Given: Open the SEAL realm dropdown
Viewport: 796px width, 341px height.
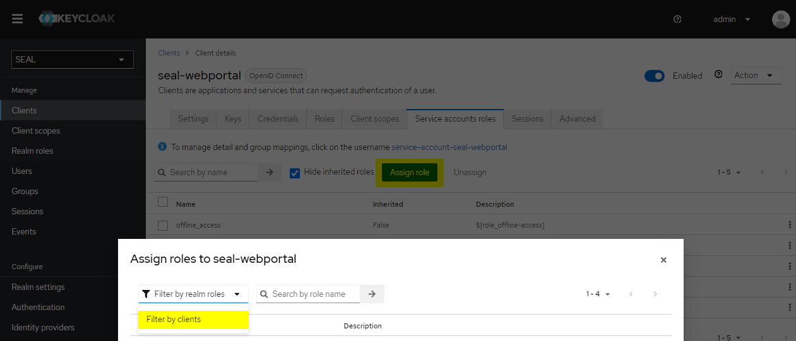Looking at the screenshot, I should point(73,59).
